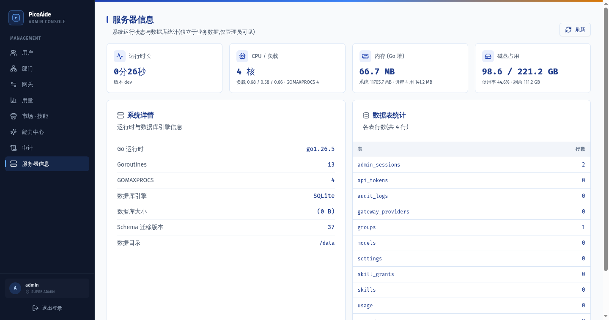
Task: Click the 退出登录 logout button
Action: 47,308
